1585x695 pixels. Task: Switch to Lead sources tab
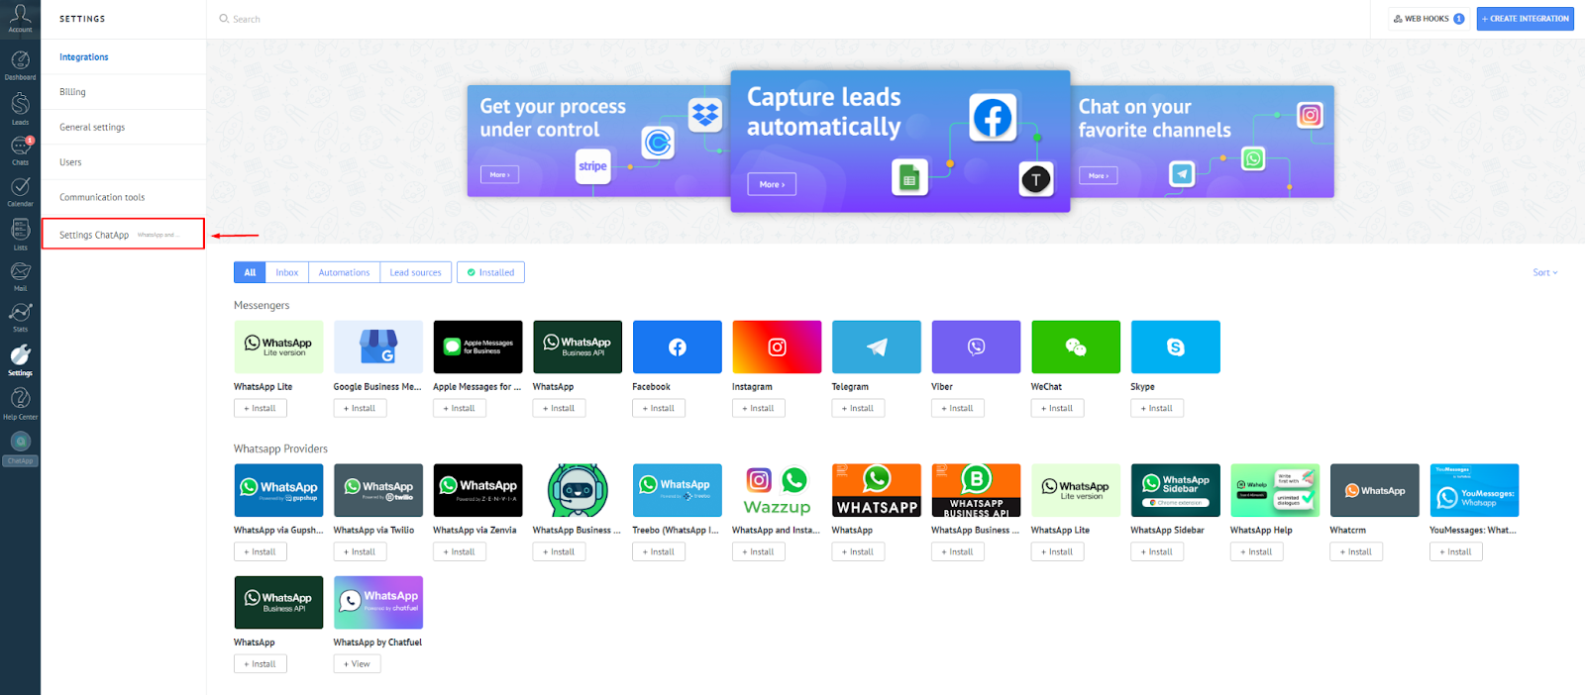416,272
